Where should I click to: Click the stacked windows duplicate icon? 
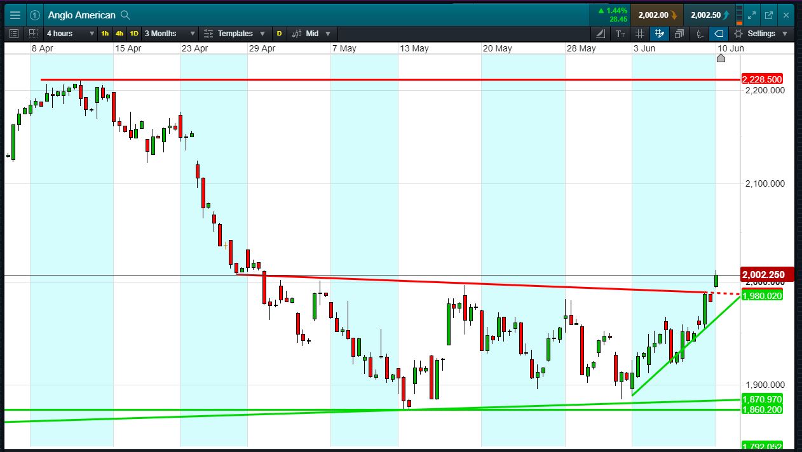679,34
